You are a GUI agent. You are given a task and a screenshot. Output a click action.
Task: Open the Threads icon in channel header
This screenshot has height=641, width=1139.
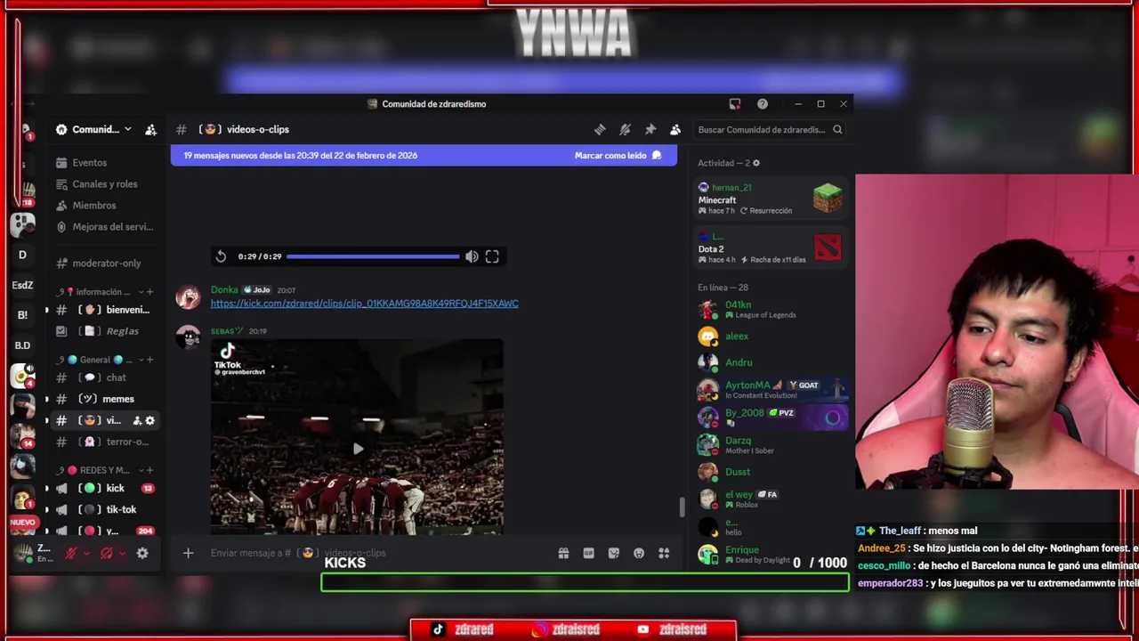point(600,129)
